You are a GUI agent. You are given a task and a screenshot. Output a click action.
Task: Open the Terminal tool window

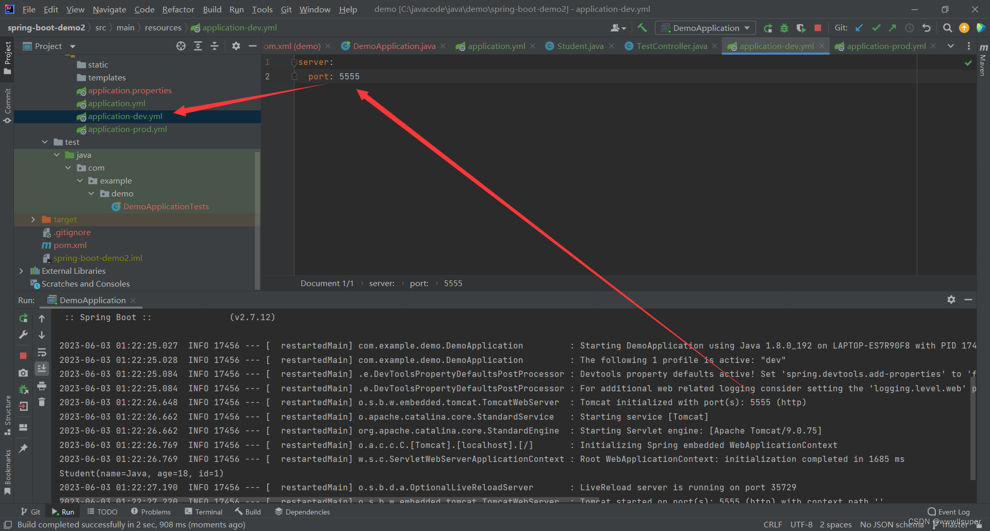[204, 511]
